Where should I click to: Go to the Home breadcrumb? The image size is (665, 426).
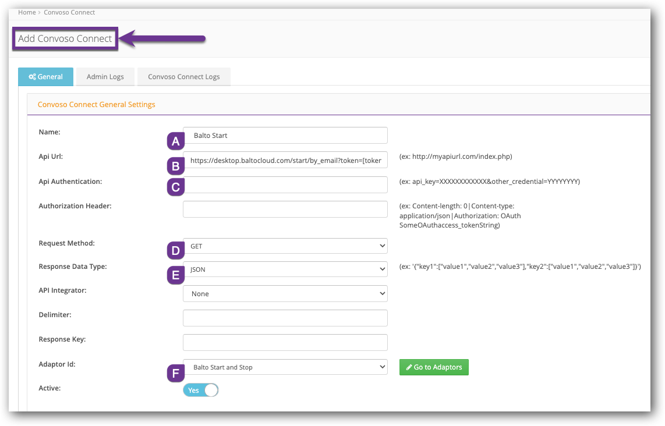[27, 12]
